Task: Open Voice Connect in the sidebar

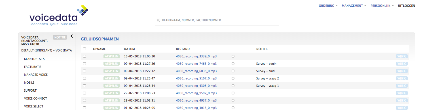Action: click(35, 98)
